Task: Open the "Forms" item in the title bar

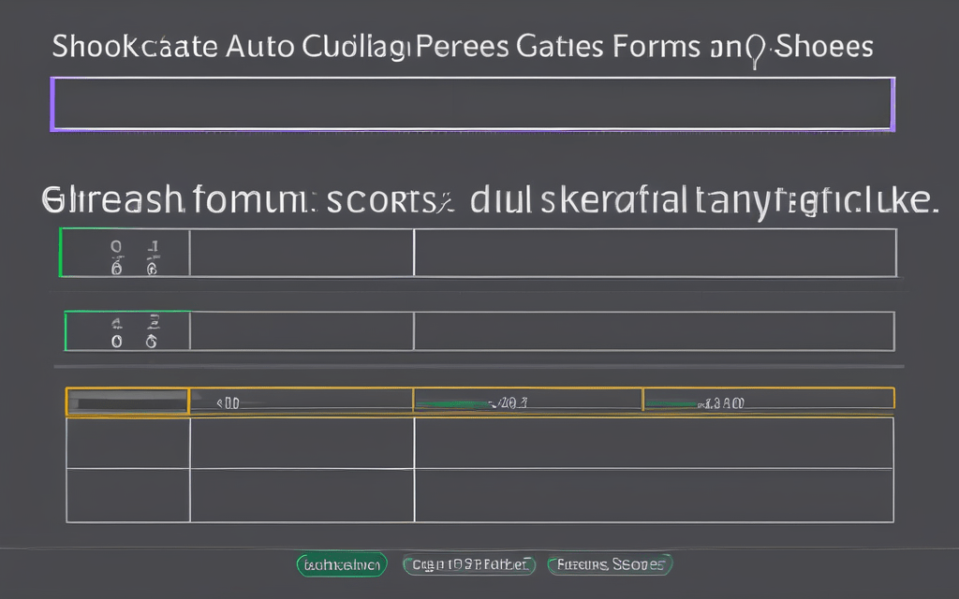Action: tap(657, 47)
